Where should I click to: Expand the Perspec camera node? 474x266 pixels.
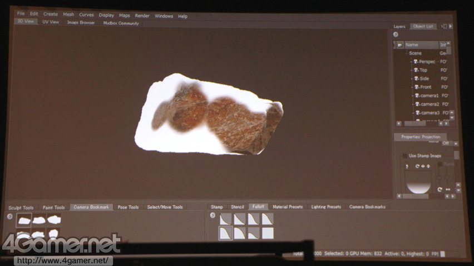(412, 62)
